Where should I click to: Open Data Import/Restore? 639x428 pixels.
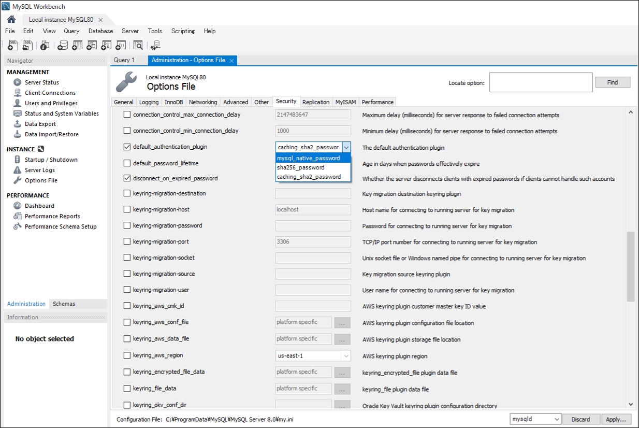(51, 134)
